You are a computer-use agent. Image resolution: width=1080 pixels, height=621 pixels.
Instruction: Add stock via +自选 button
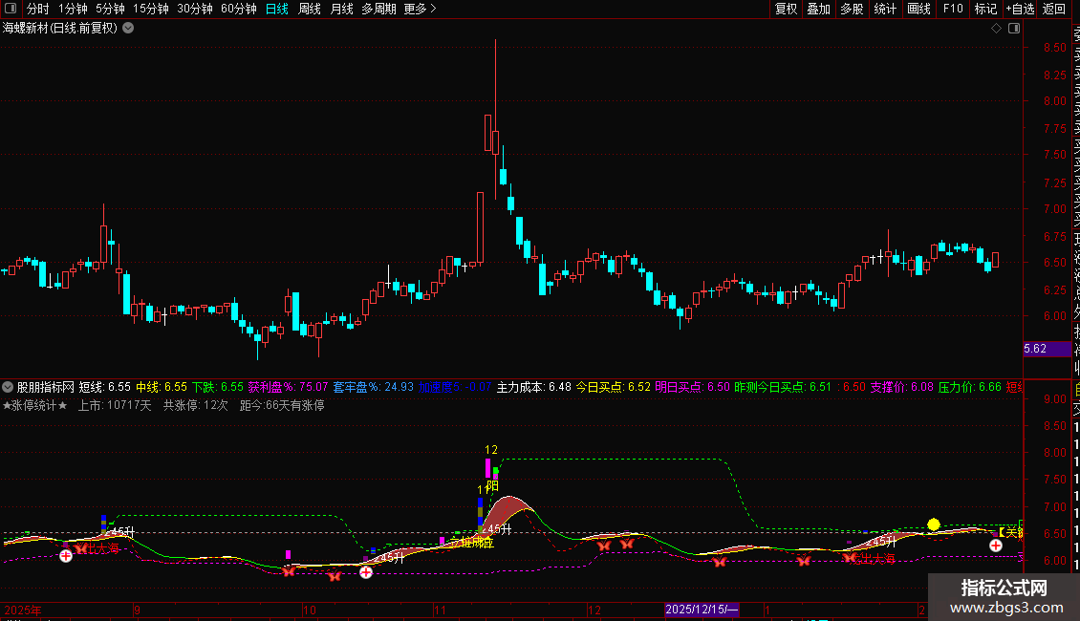pos(1020,9)
